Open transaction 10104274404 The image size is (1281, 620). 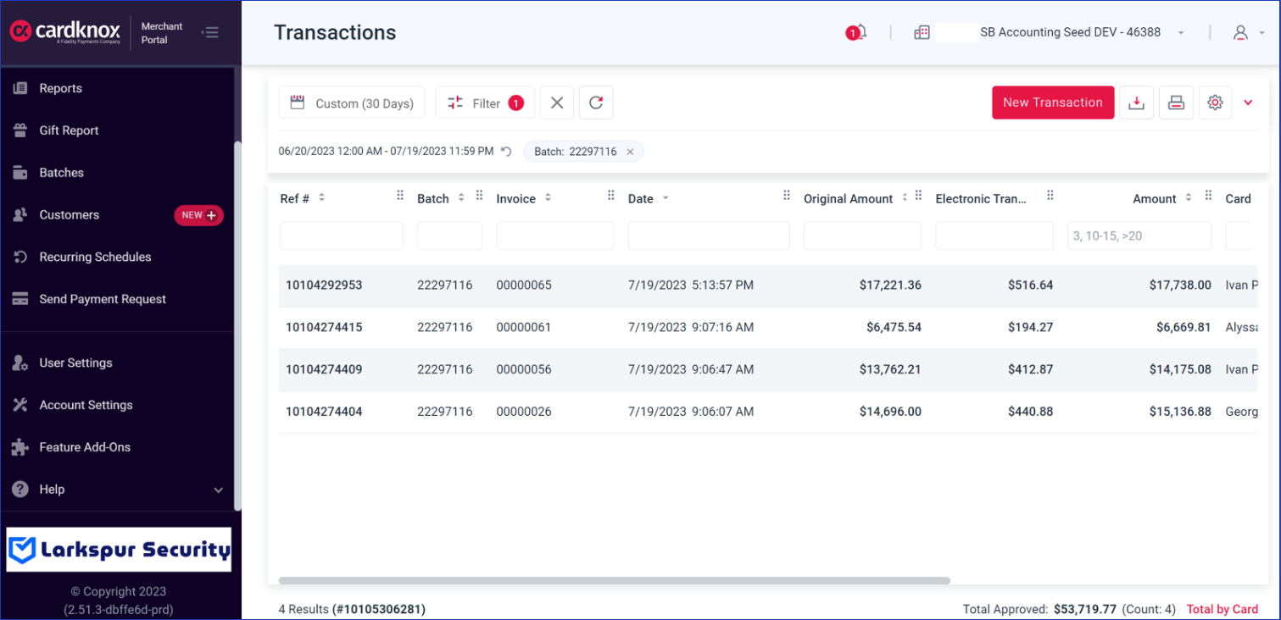pyautogui.click(x=324, y=412)
